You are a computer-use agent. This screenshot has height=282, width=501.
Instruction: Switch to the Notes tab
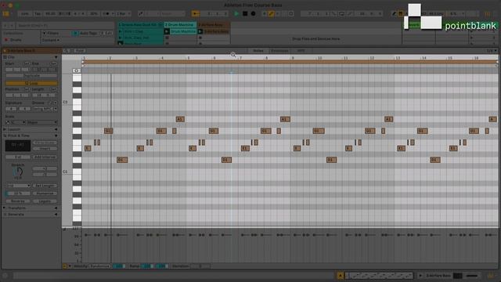(x=258, y=50)
